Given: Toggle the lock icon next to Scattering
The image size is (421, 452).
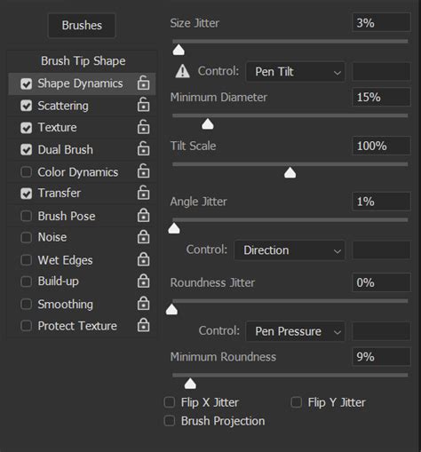Looking at the screenshot, I should tap(143, 105).
